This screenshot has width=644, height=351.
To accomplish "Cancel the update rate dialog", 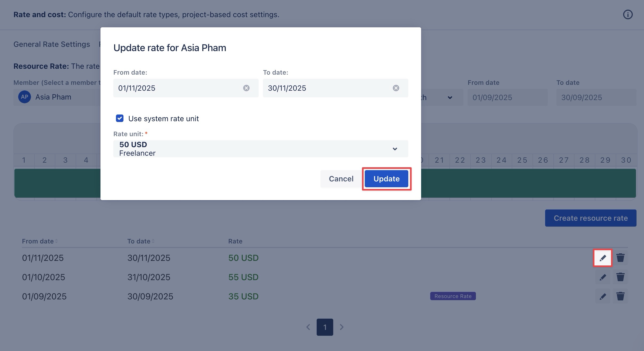I will click(x=341, y=179).
